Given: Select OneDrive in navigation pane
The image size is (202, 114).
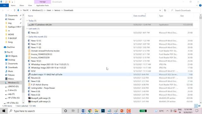Looking at the screenshot, I should 10,47.
